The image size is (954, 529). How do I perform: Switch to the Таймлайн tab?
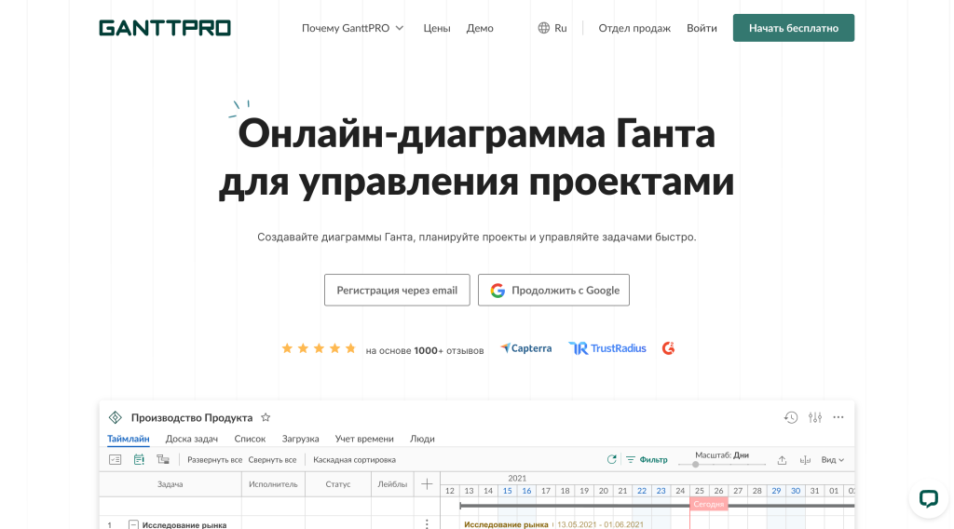[129, 439]
